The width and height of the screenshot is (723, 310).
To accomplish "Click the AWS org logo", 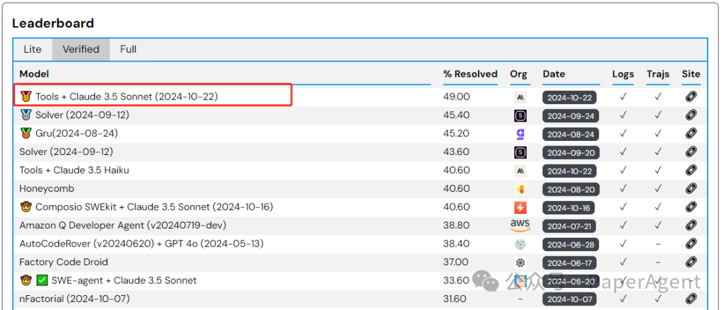I will click(x=520, y=225).
